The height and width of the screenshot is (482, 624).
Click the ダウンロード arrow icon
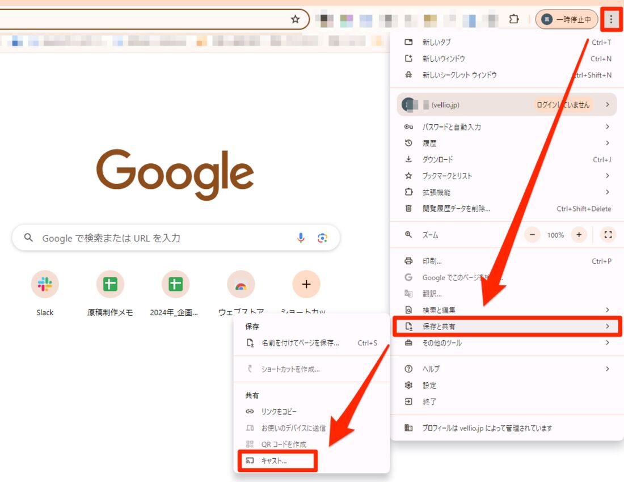(x=408, y=159)
